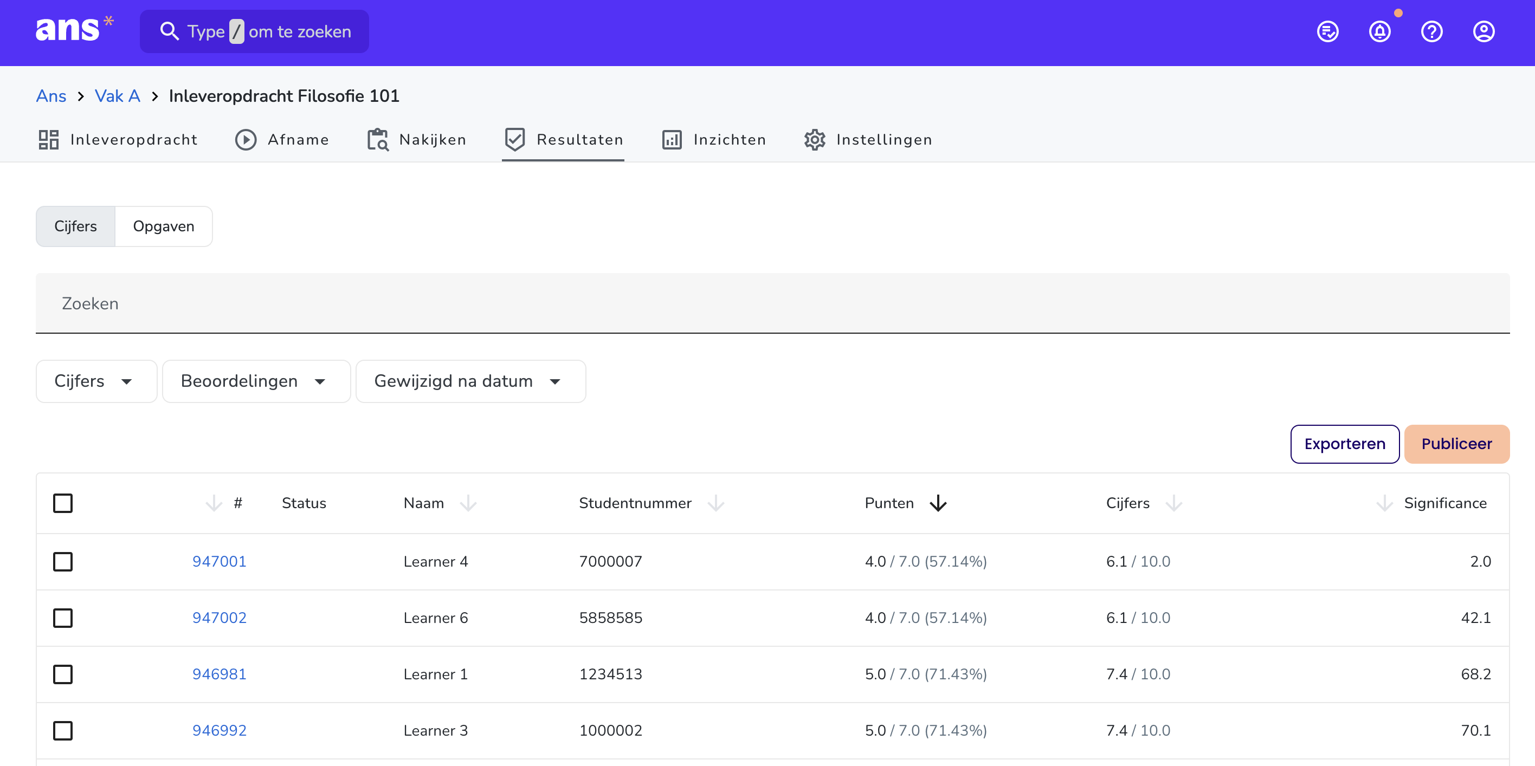Switch to the Inzichten tab
This screenshot has height=766, width=1535.
point(714,139)
